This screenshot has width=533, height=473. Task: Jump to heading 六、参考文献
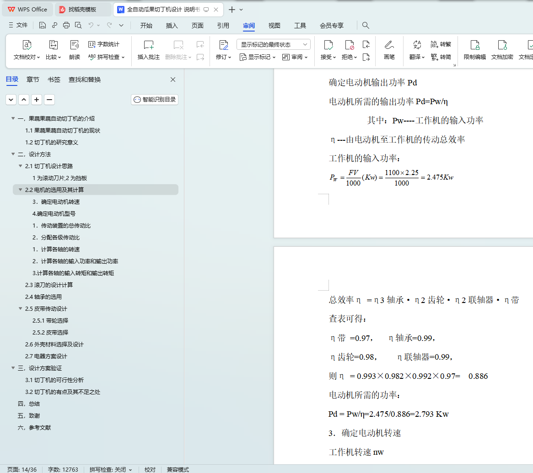coord(34,427)
